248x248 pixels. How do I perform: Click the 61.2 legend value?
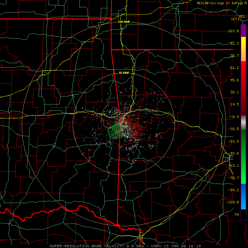click(234, 68)
